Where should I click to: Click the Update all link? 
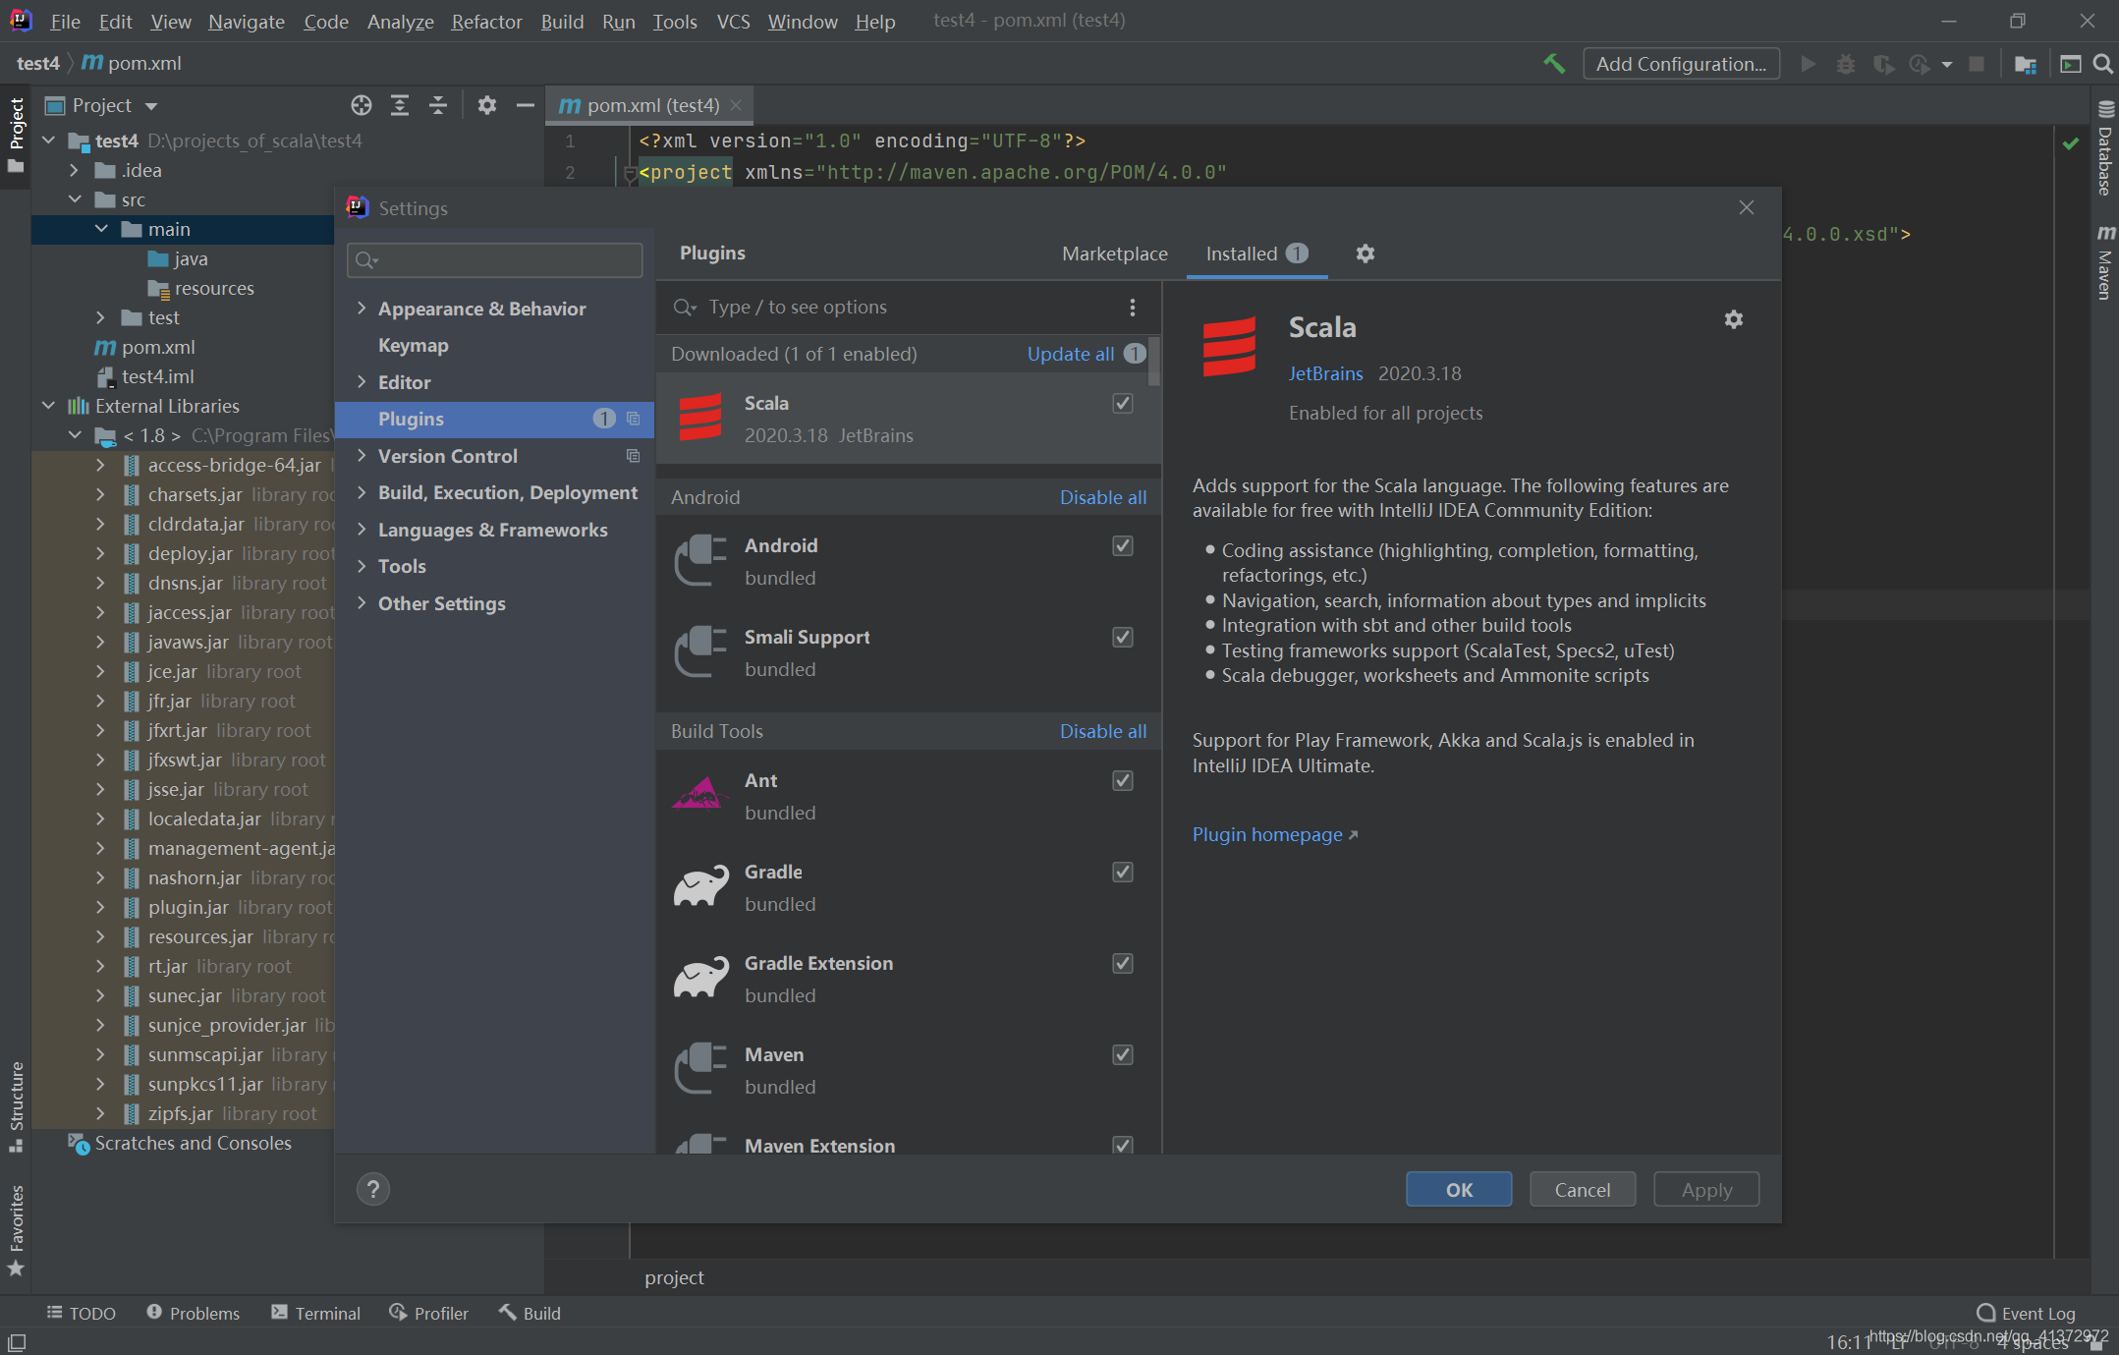(x=1070, y=354)
